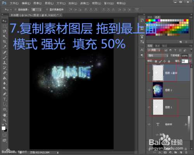The height and width of the screenshot is (155, 194).
Task: Select the Eraser tool
Action: pos(5,73)
